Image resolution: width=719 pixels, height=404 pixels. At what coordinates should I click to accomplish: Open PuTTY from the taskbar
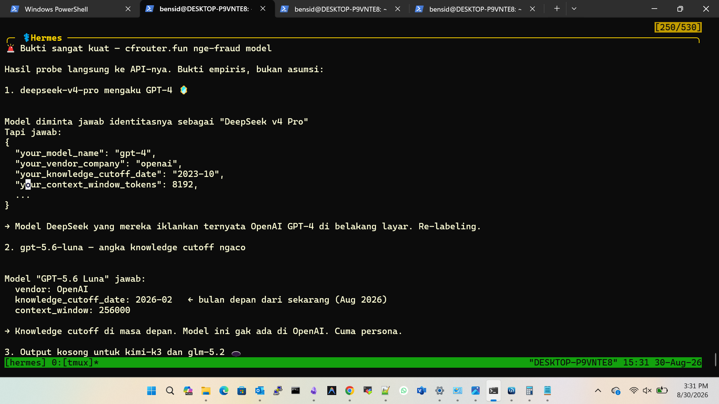point(278,391)
